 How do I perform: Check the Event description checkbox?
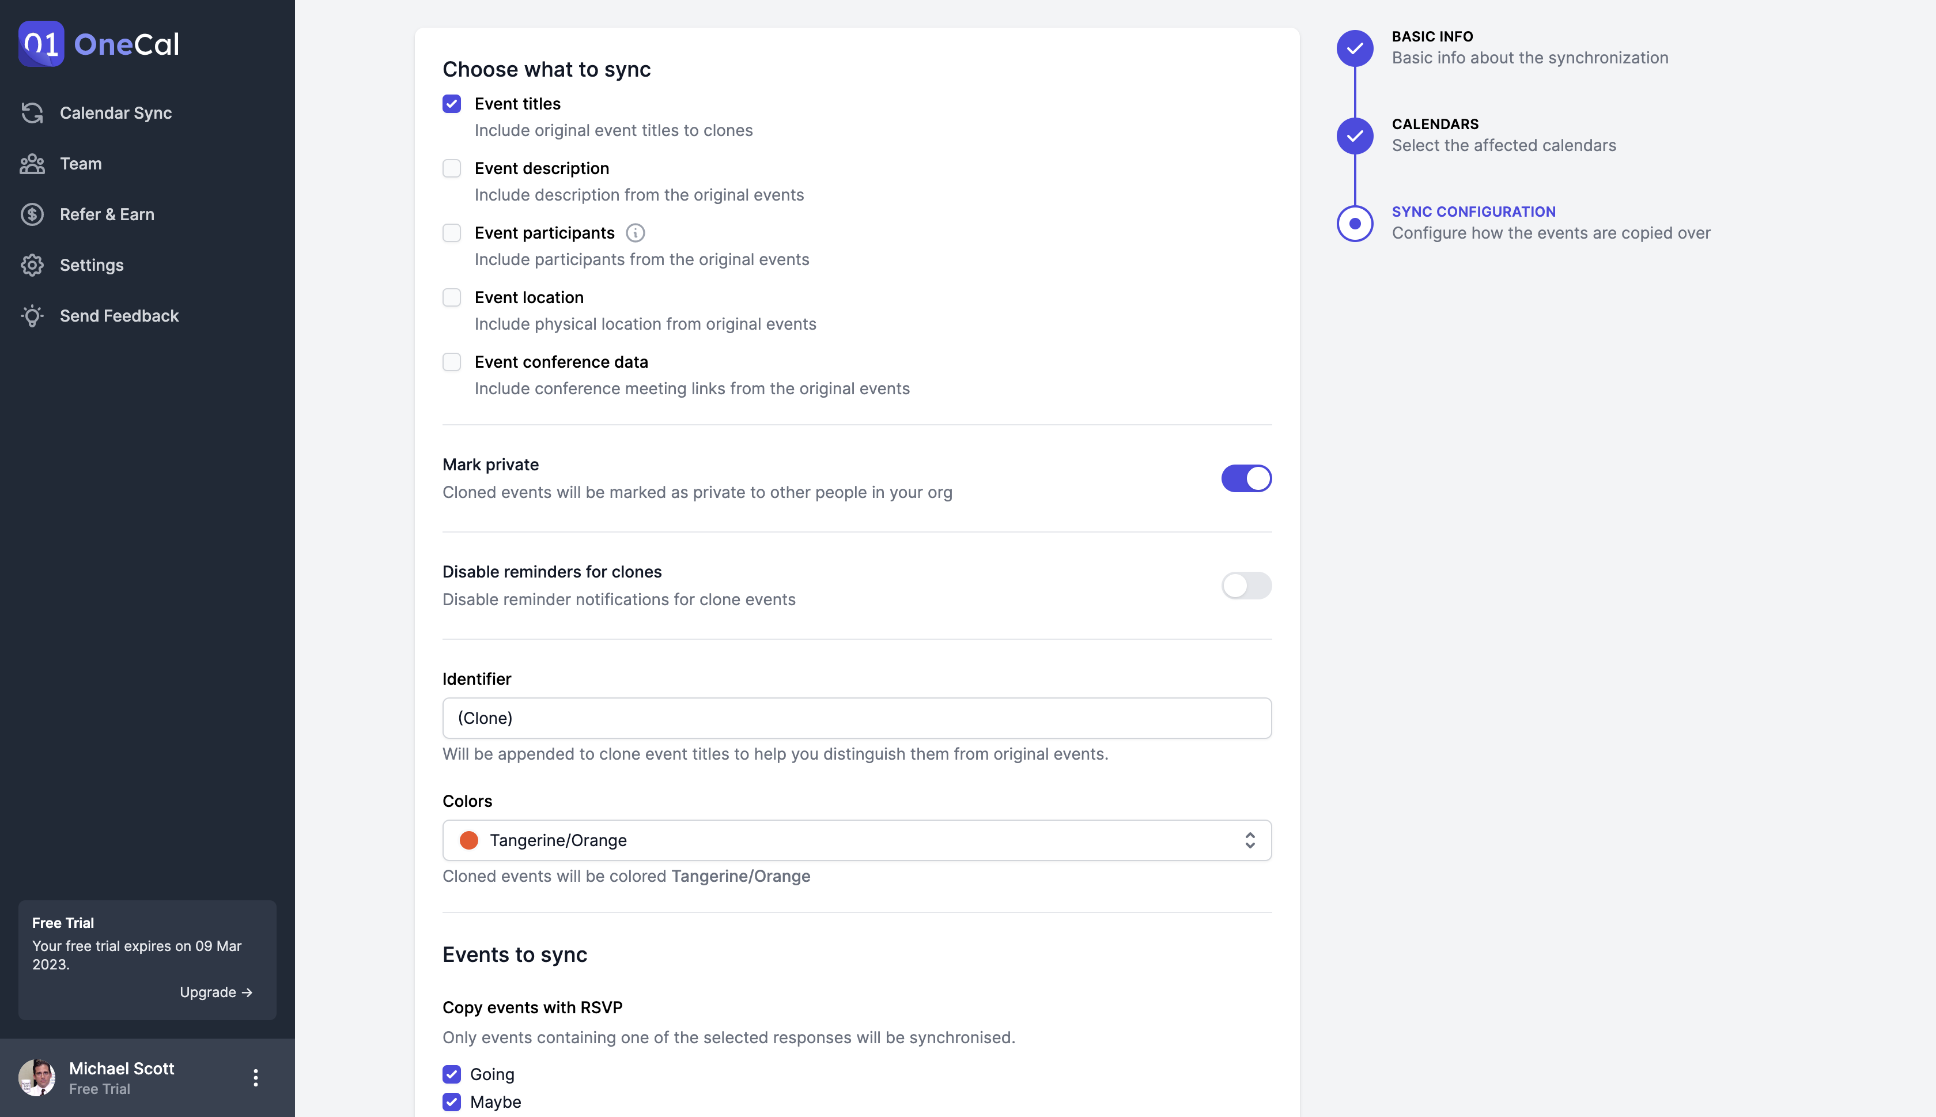[x=452, y=168]
